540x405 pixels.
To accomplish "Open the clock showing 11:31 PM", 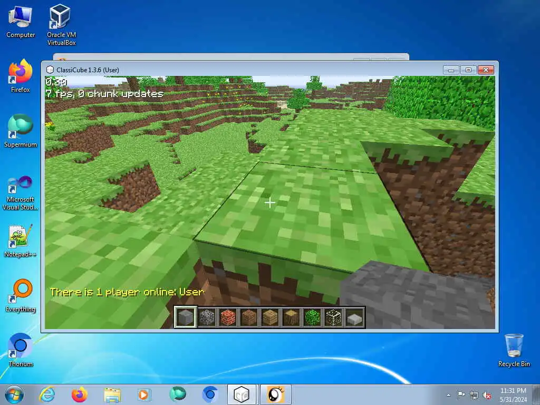I will pos(513,394).
